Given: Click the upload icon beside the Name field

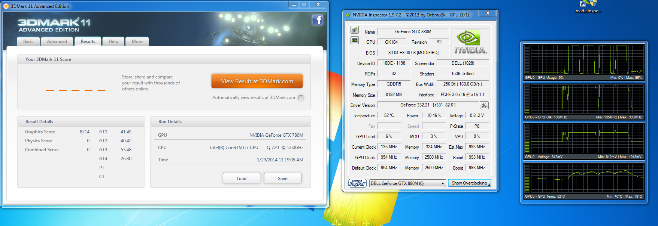Looking at the screenshot, I should 355,30.
